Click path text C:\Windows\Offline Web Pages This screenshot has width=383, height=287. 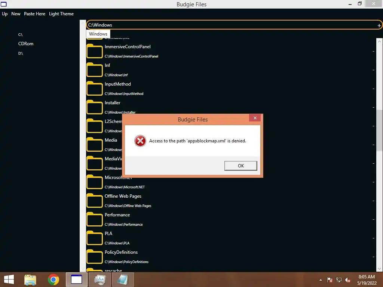coord(128,206)
